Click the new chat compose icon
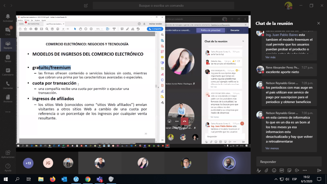Viewport: 327px width, 184px height. [x=86, y=6]
